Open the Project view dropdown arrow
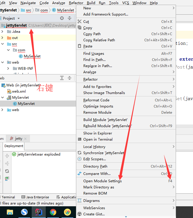 point(18,18)
